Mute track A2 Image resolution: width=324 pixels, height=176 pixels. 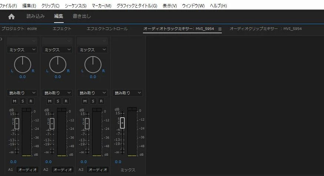pyautogui.click(x=50, y=101)
